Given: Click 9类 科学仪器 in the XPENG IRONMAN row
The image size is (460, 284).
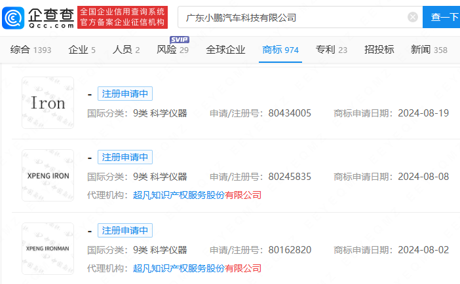Looking at the screenshot, I should pos(160,250).
